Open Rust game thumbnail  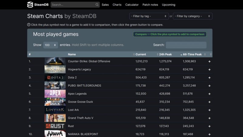click(x=55, y=126)
